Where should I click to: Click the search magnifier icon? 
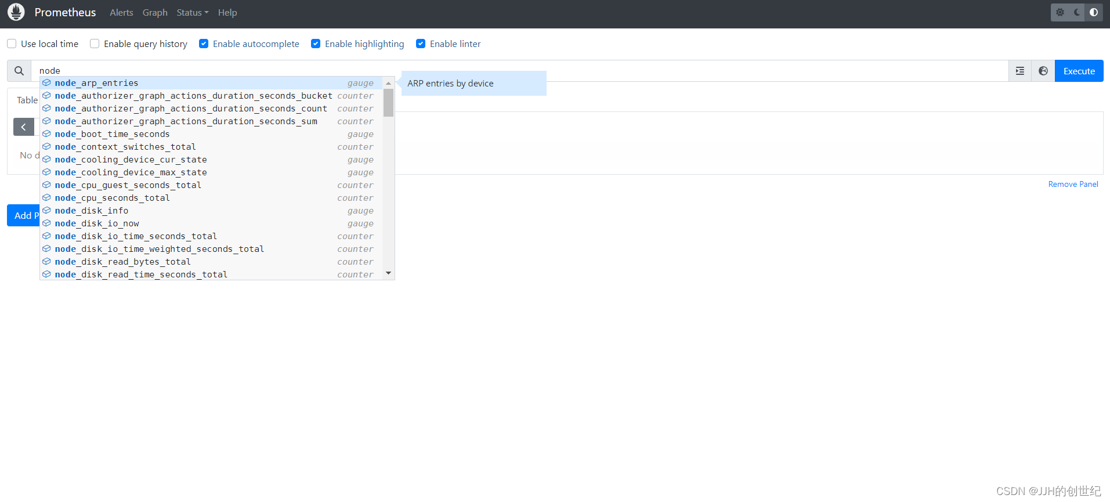[19, 71]
